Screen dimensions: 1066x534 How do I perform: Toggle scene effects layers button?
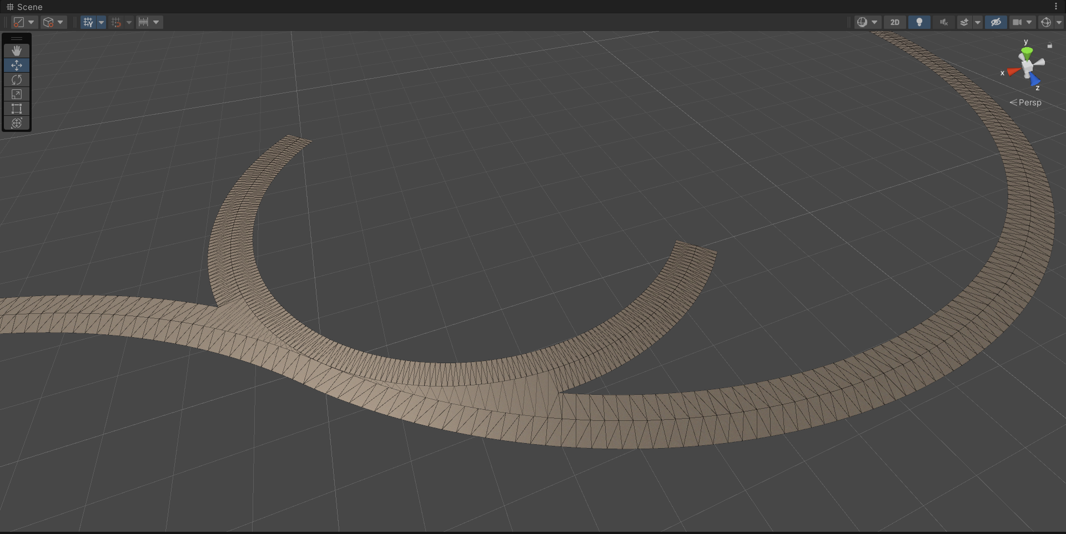[x=964, y=22]
